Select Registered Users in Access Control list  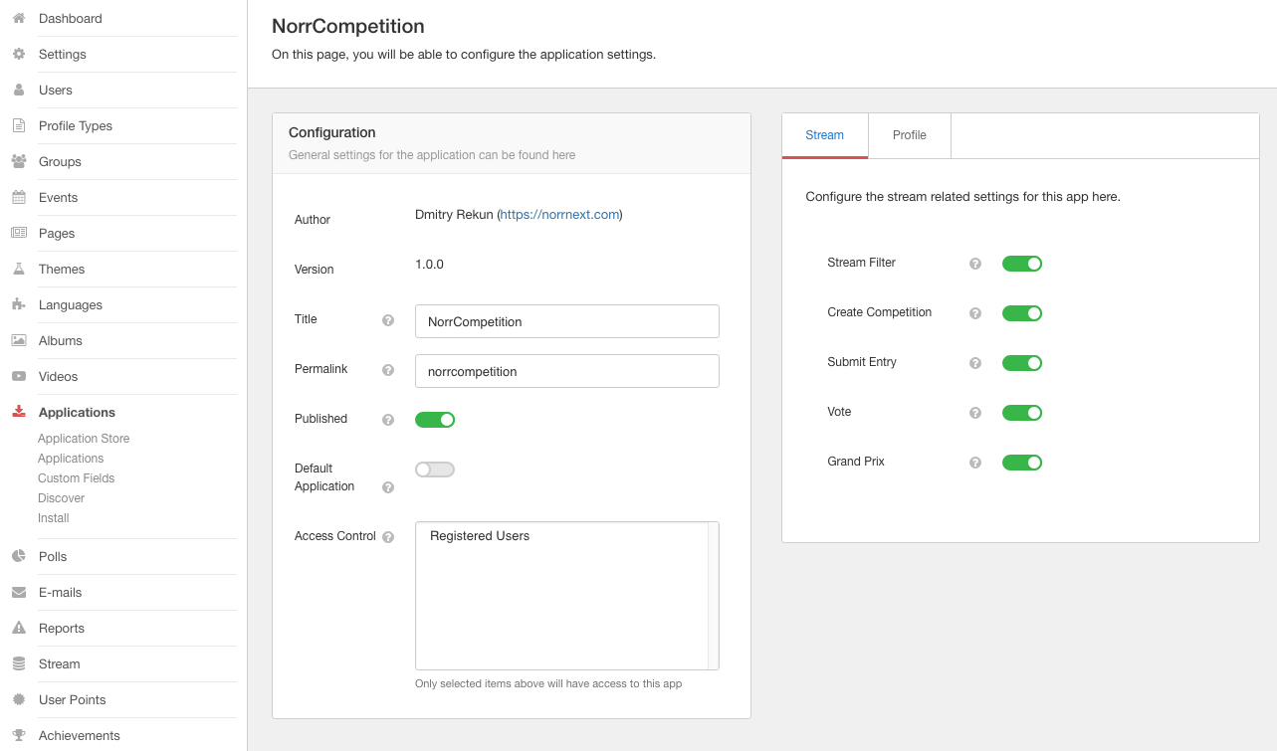pos(480,536)
